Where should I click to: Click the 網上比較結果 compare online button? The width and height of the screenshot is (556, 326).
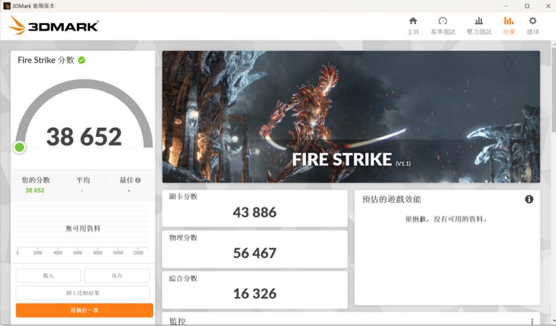[x=83, y=293]
